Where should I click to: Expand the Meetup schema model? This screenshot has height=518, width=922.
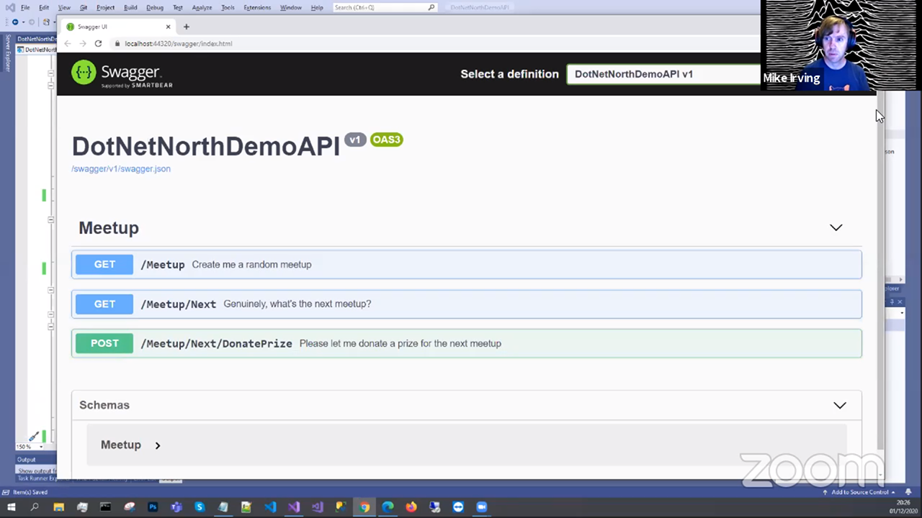[x=157, y=445]
